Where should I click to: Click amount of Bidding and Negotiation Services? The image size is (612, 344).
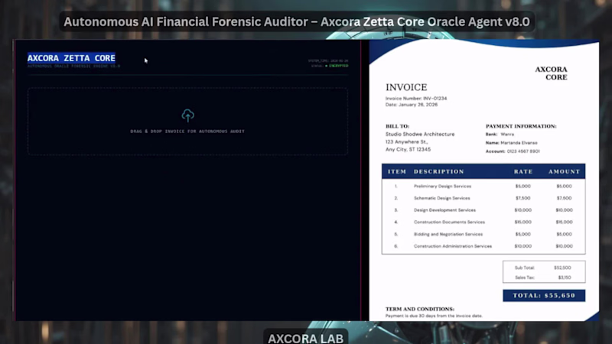(565, 235)
